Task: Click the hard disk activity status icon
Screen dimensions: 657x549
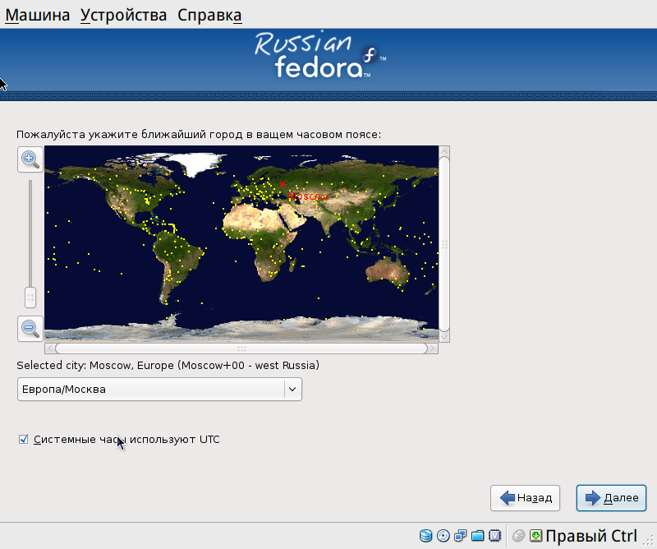Action: tap(425, 536)
